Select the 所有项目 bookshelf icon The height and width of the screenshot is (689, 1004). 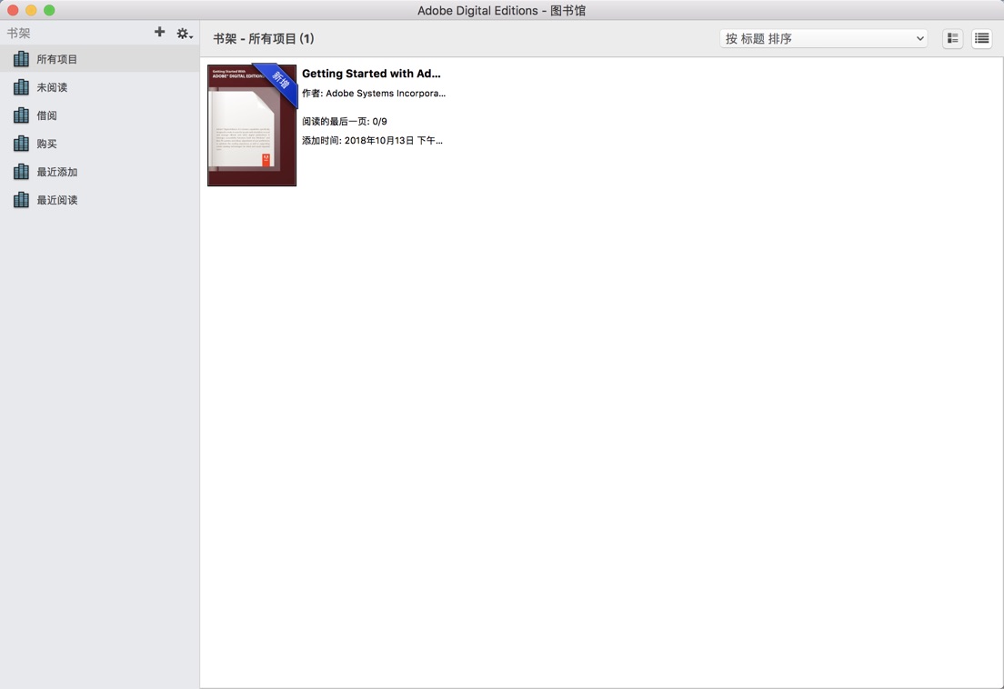tap(21, 58)
